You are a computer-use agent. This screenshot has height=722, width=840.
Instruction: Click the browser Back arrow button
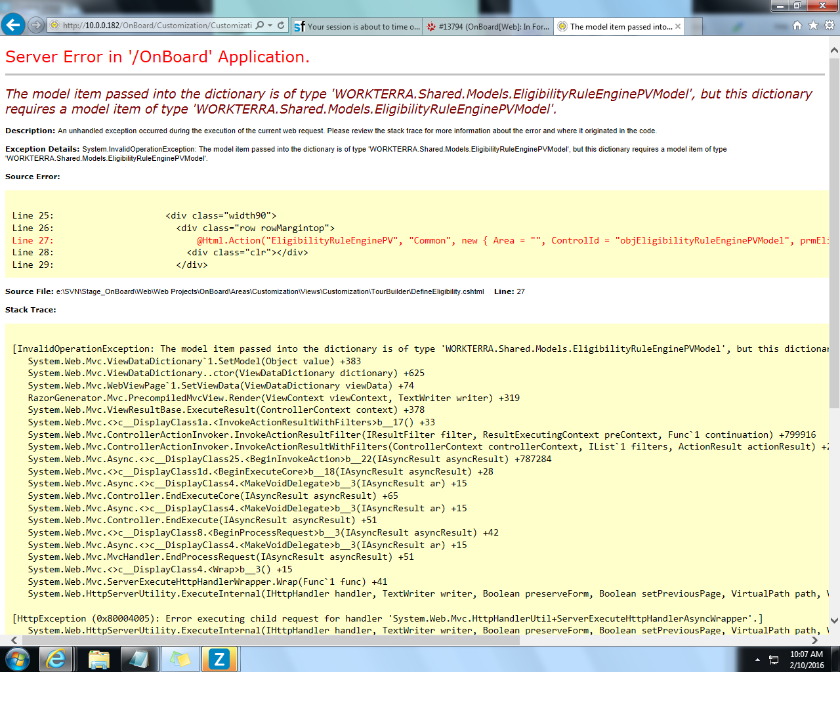[13, 25]
